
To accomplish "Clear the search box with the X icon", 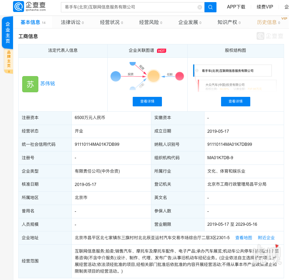I will [x=200, y=7].
